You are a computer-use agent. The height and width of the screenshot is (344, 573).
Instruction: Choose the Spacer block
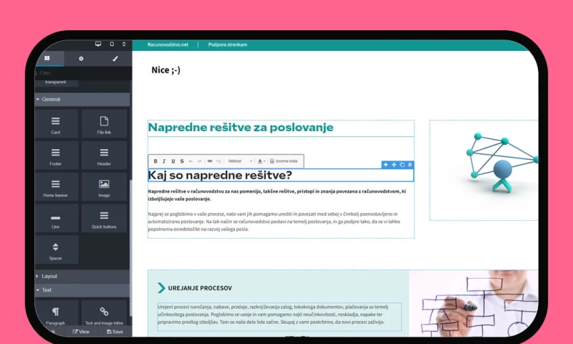pos(55,250)
